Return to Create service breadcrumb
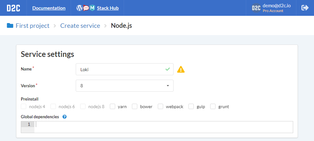 click(x=80, y=26)
